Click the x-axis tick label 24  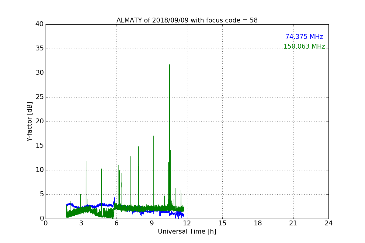(x=328, y=223)
